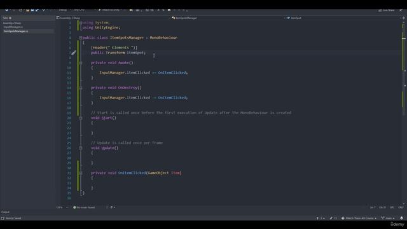
Task: Open the itemSpot member navigation dropdown
Action: point(343,18)
